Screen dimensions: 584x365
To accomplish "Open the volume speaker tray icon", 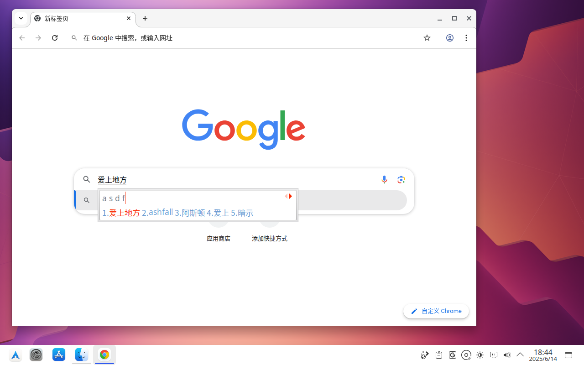I will click(x=507, y=355).
